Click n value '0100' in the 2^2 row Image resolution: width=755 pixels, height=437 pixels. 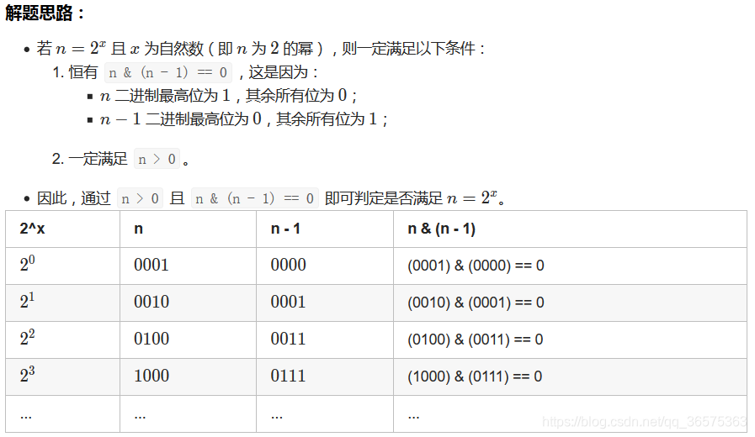(152, 339)
